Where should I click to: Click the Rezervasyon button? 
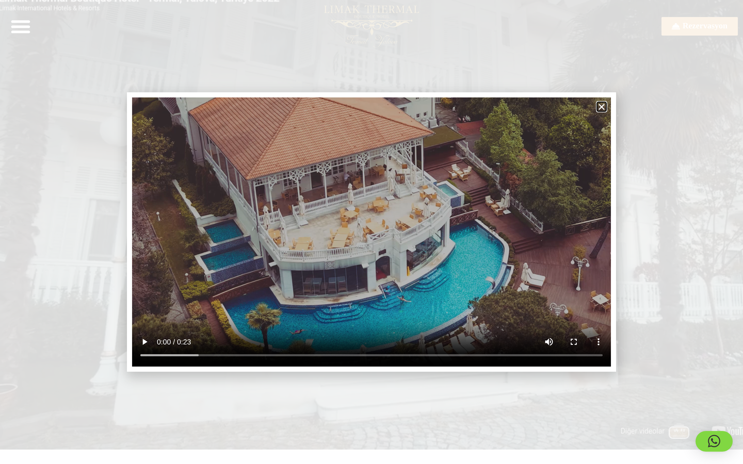(700, 26)
